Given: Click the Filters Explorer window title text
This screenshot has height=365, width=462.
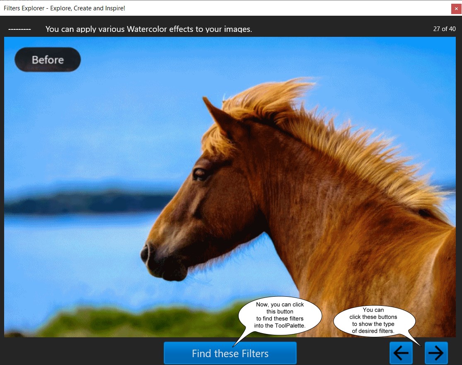Looking at the screenshot, I should tap(64, 8).
